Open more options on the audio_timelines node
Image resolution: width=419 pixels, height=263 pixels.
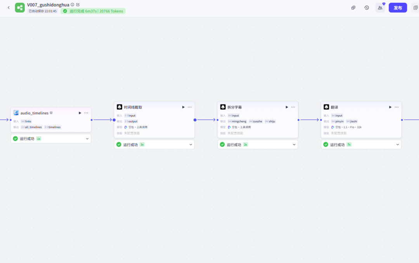tap(86, 113)
